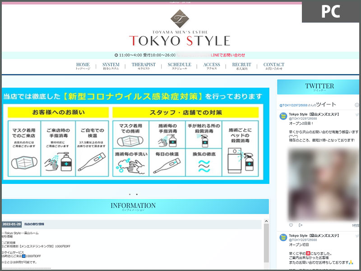This screenshot has width=361, height=271.
Task: Open the SYSTEM pricing menu item
Action: [111, 66]
